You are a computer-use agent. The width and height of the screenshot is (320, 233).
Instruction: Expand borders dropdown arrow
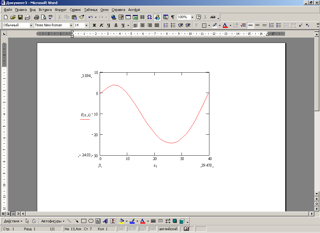[x=209, y=25]
